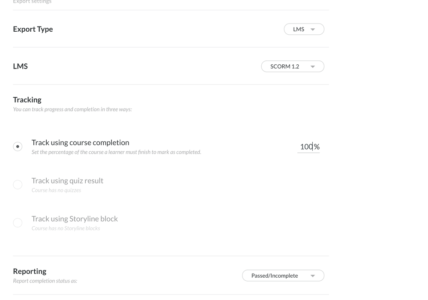Click the "Track using Storyline block" label
Viewport: 428px width, 300px height.
75,219
